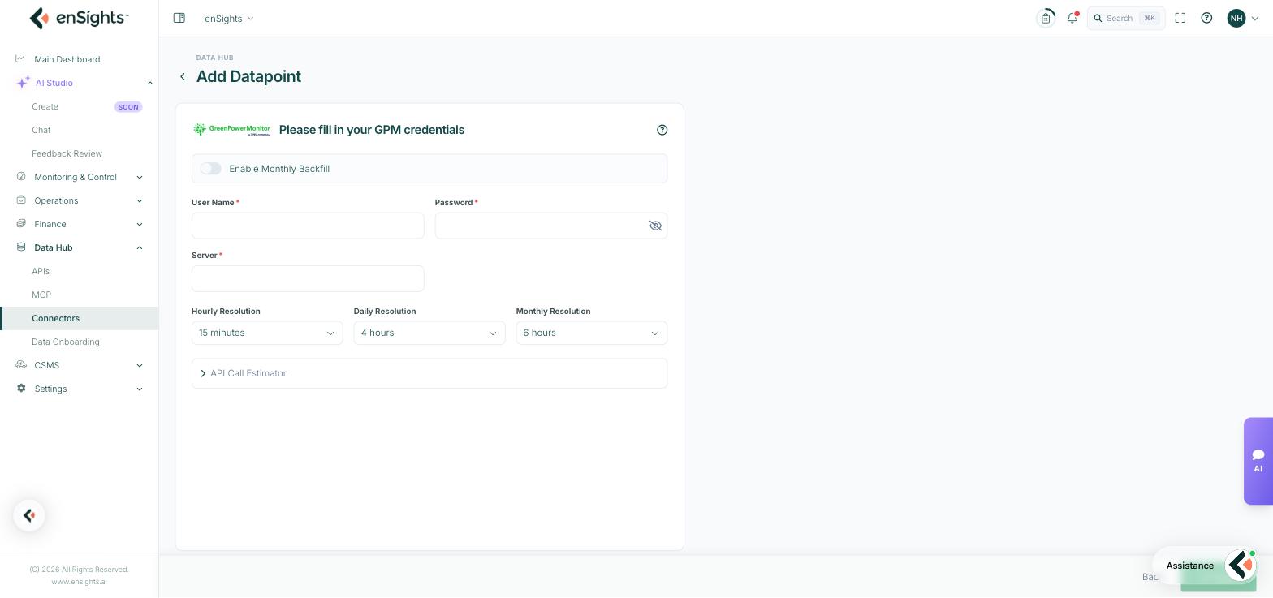Open Chat under AI Studio

pyautogui.click(x=41, y=130)
